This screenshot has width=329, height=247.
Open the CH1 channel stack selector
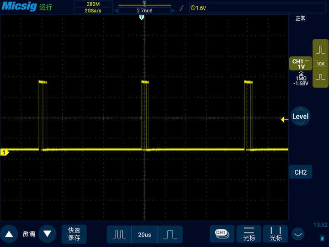[x=222, y=234]
